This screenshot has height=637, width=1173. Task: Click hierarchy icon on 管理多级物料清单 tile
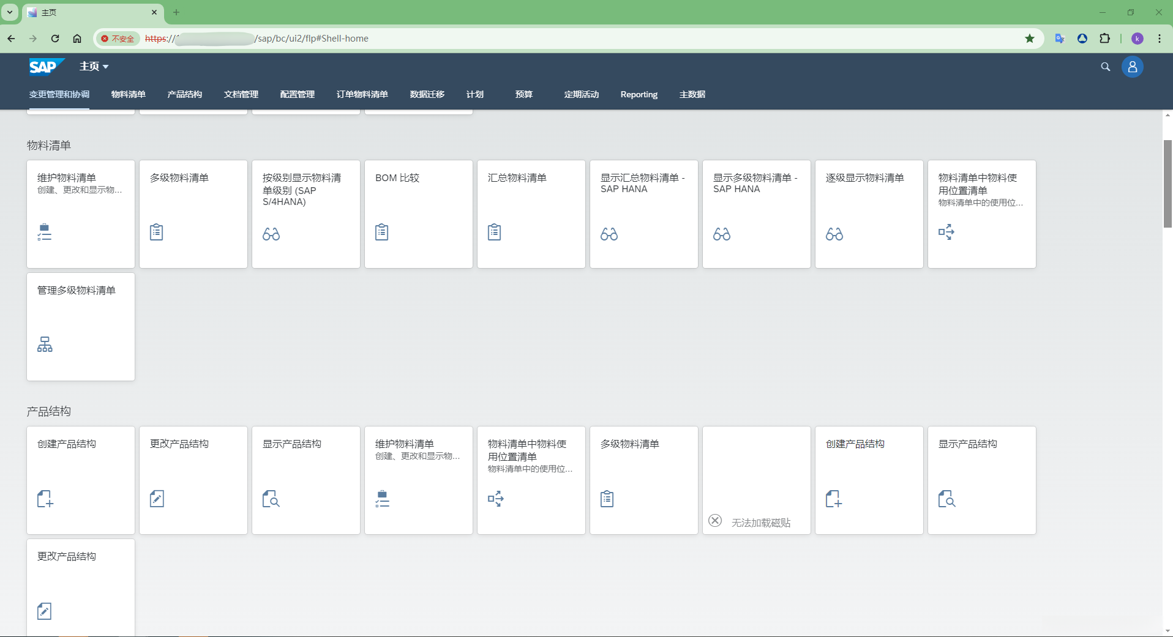tap(45, 345)
